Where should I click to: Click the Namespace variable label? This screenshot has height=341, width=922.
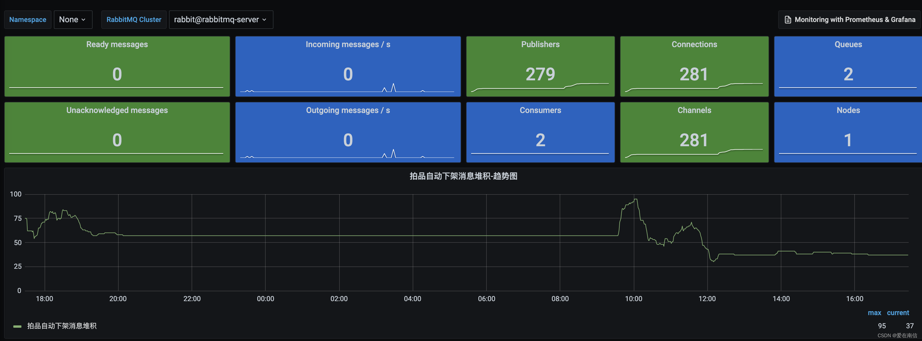click(x=27, y=20)
